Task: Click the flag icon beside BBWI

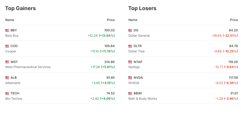Action: 130,93
